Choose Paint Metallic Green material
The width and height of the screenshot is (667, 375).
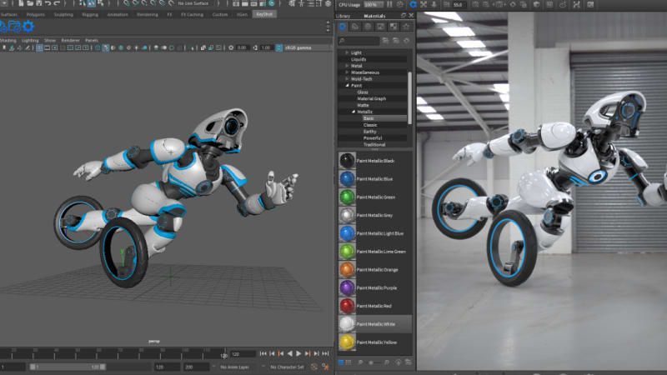(374, 197)
